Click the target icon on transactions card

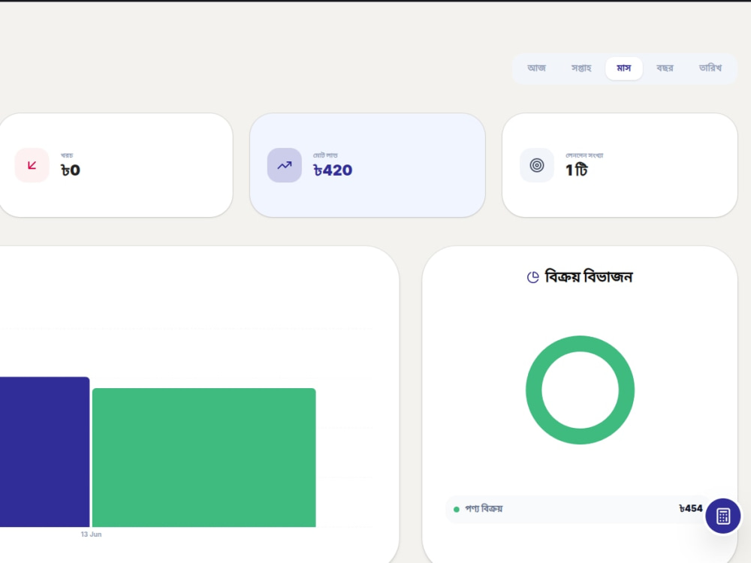click(537, 165)
